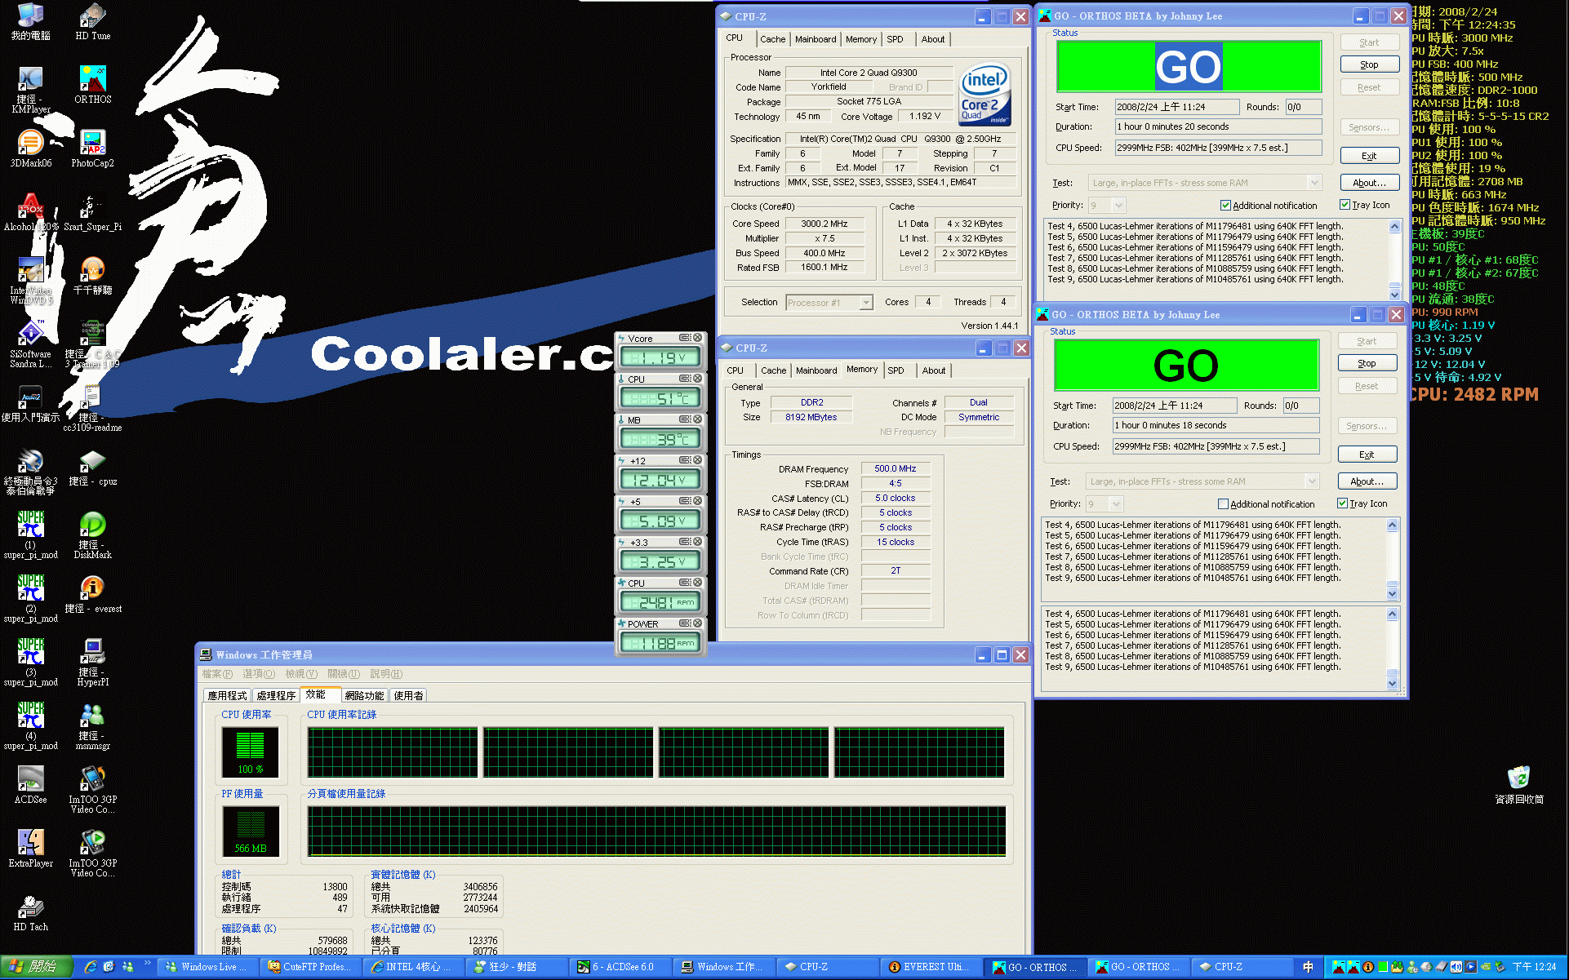This screenshot has height=980, width=1569.
Task: Open the PhotoCap2 desktop icon
Action: (x=92, y=143)
